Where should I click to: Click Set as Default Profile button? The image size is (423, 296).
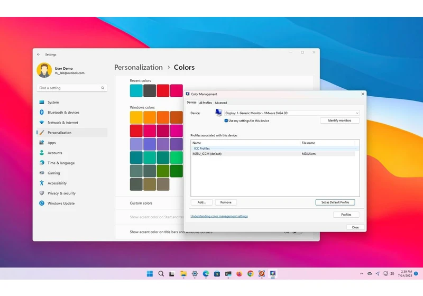335,202
